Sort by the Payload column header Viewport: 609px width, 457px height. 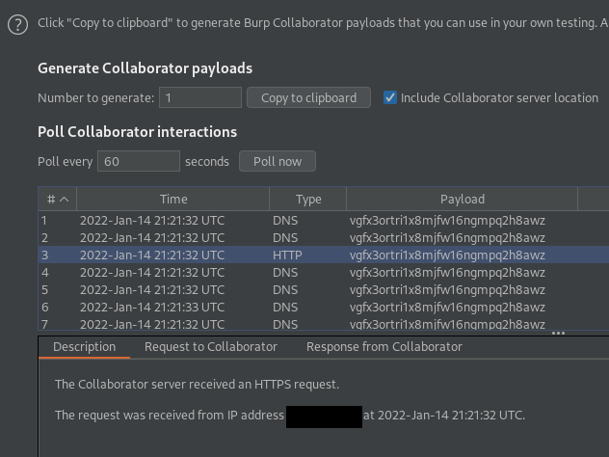[x=463, y=200]
